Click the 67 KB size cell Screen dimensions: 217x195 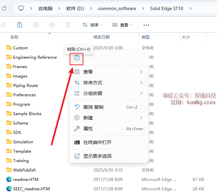pyautogui.click(x=198, y=179)
